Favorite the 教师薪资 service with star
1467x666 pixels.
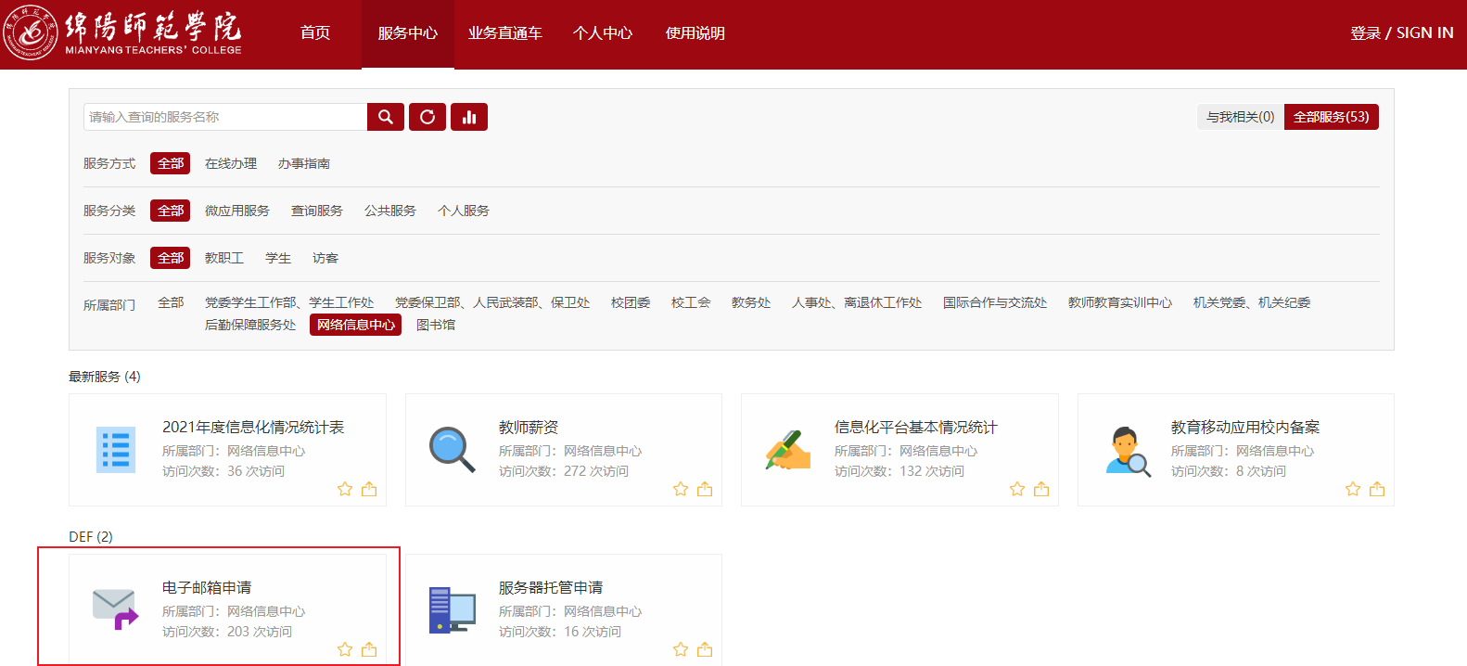681,489
